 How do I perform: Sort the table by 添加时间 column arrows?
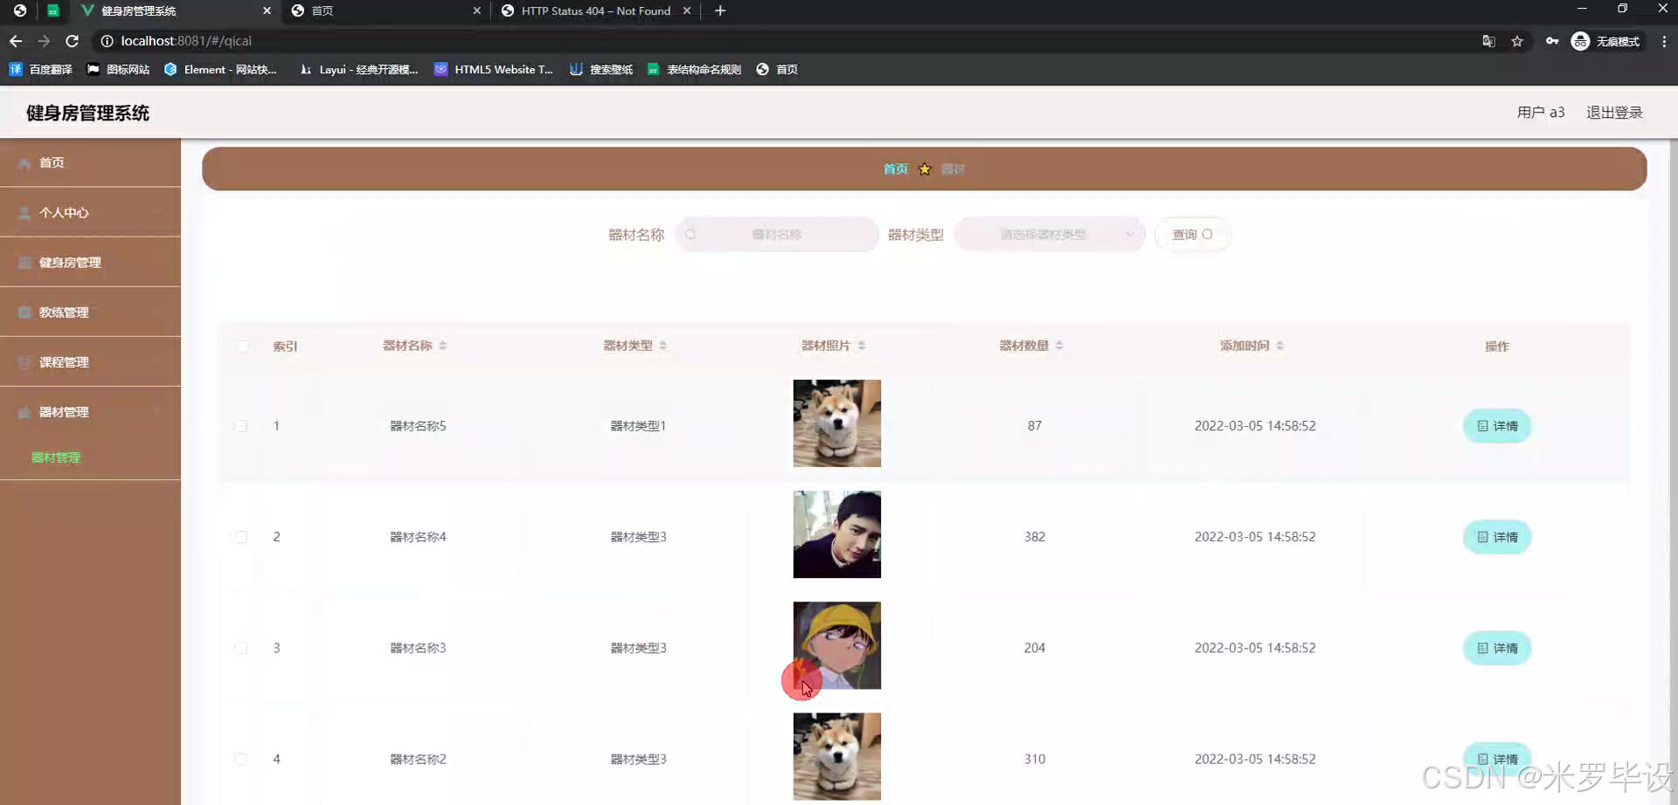1280,346
